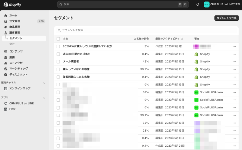This screenshot has height=150, width=242.
Task: Click the marketing target icon
Action: click(x=6, y=69)
